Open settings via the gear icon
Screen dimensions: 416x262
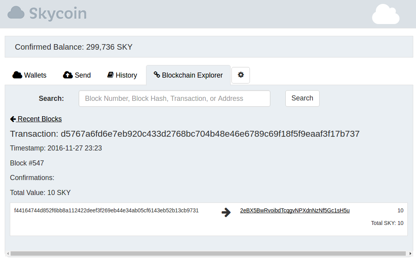click(x=241, y=75)
